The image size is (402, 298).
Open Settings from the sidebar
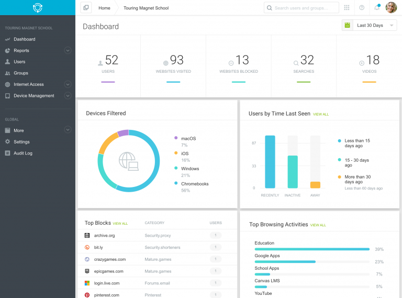(21, 142)
